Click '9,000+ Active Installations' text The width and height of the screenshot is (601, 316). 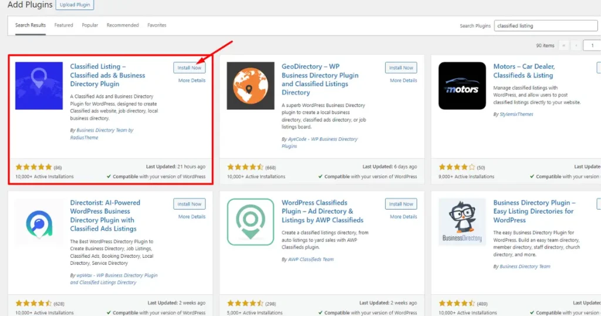[467, 177]
